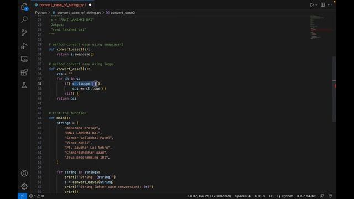Open the Testing flask view
354x199 pixels.
click(24, 85)
